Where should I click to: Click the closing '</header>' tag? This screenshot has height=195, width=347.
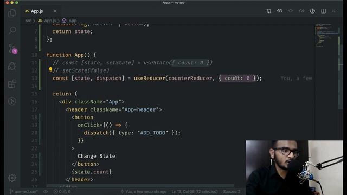point(79,179)
